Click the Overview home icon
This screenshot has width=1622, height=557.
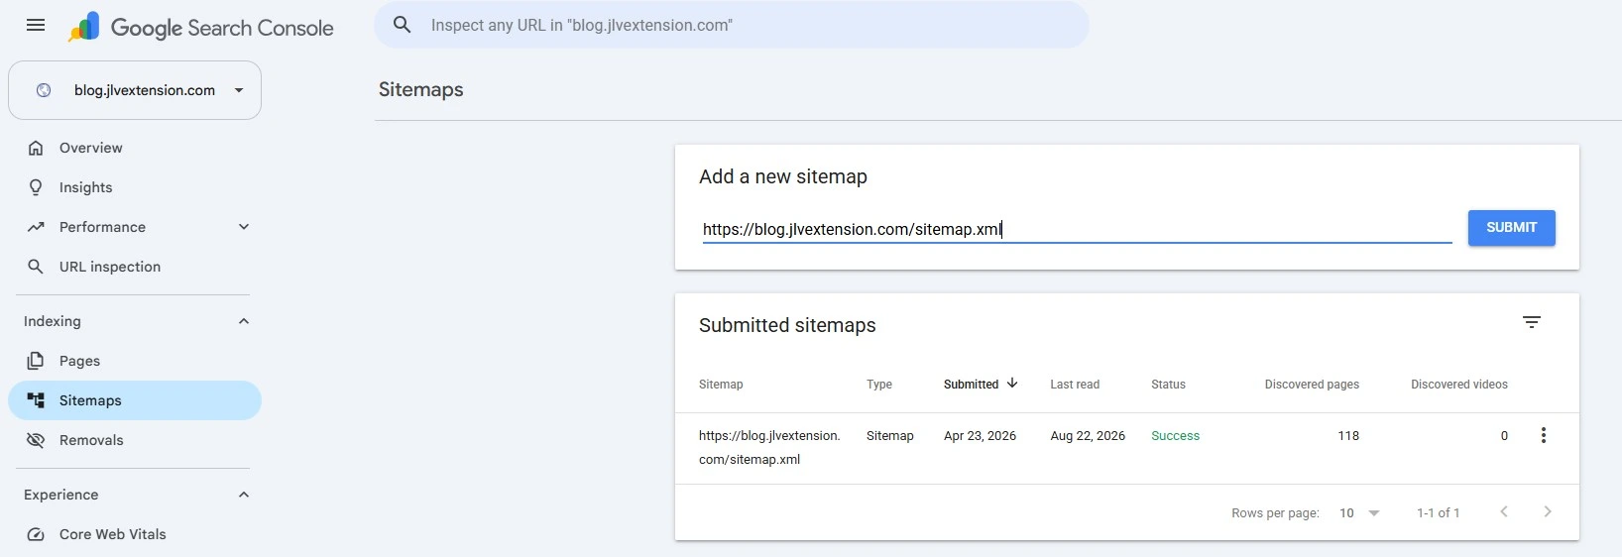(x=36, y=148)
